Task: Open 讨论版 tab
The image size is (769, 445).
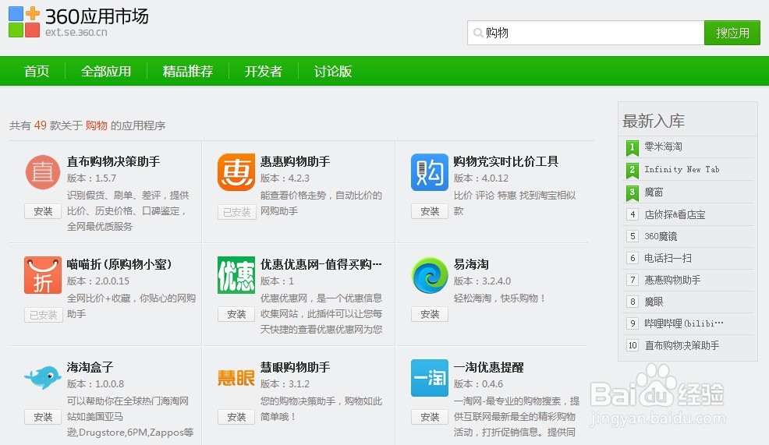Action: 333,71
